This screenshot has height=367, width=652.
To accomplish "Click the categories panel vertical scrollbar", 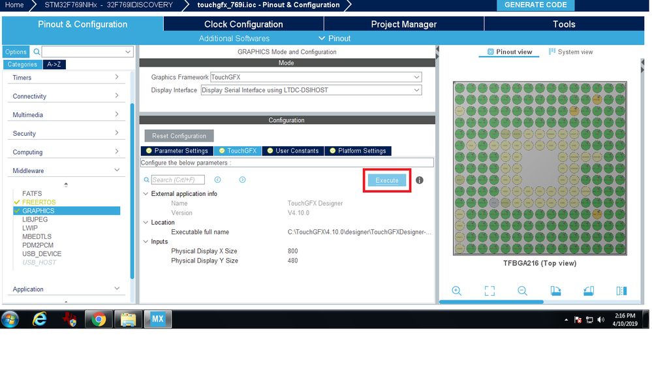I will [x=132, y=191].
